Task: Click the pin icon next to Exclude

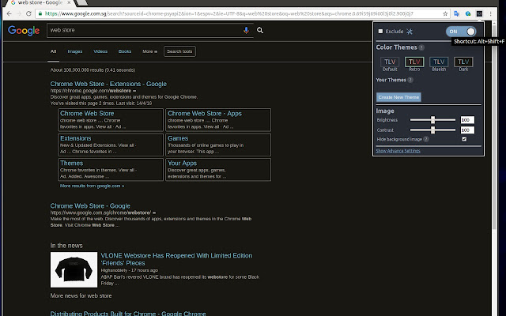Action: click(410, 32)
